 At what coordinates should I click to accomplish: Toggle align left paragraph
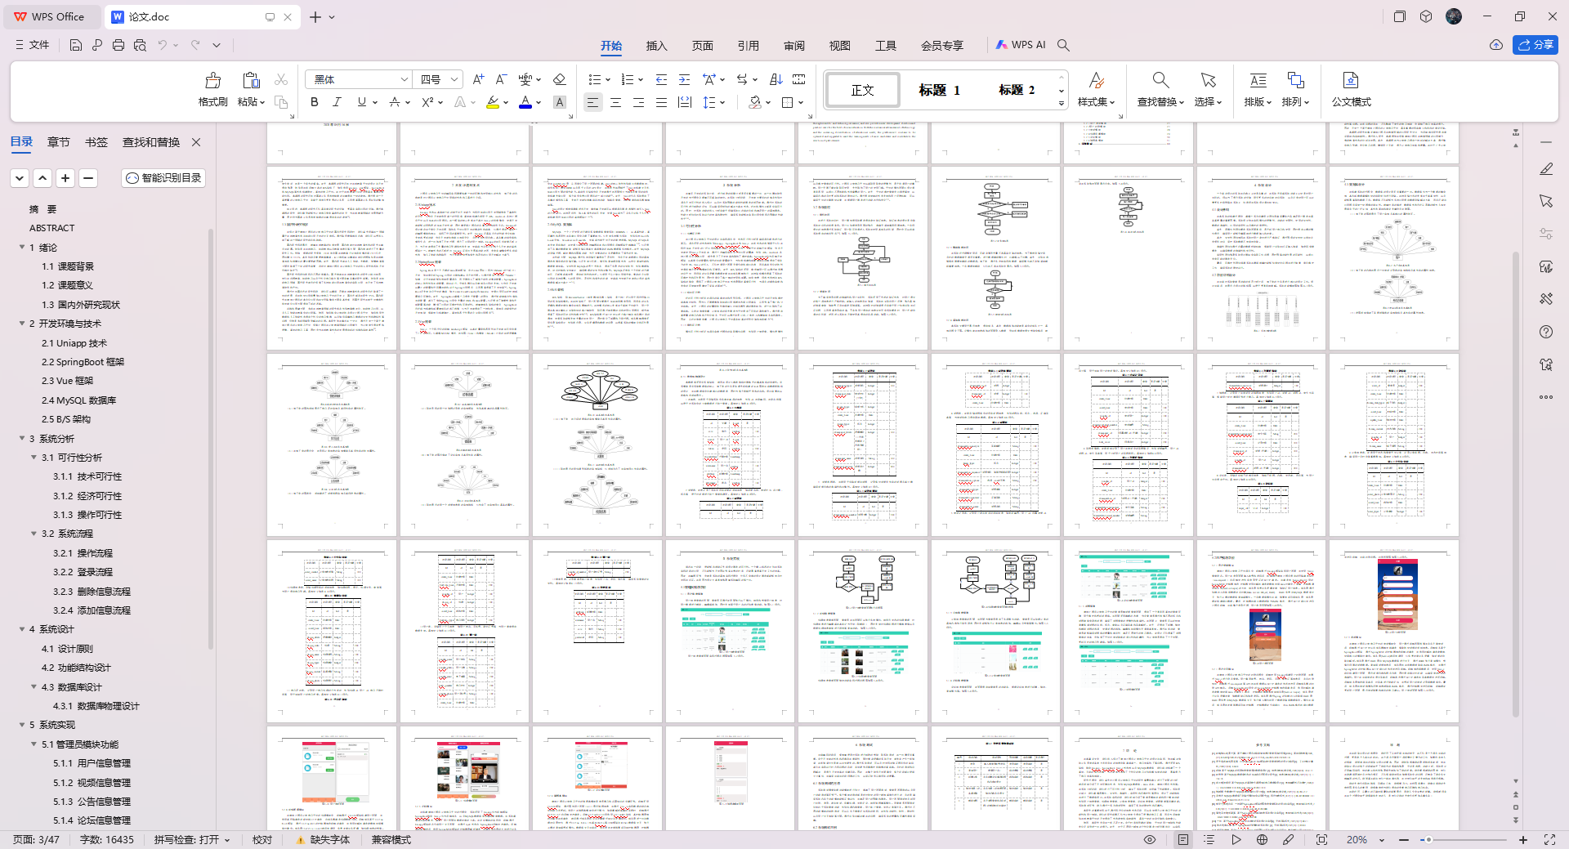[592, 102]
